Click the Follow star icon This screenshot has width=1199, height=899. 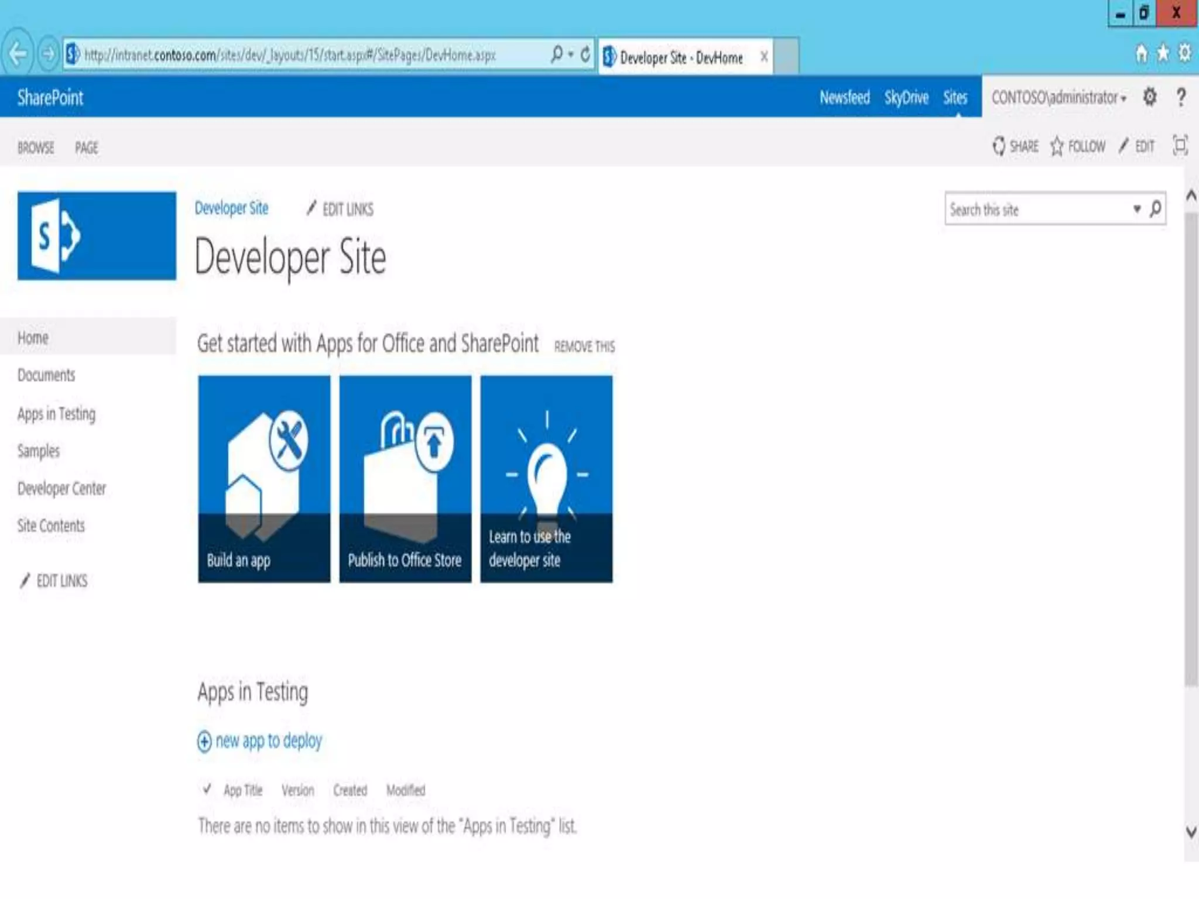1057,146
